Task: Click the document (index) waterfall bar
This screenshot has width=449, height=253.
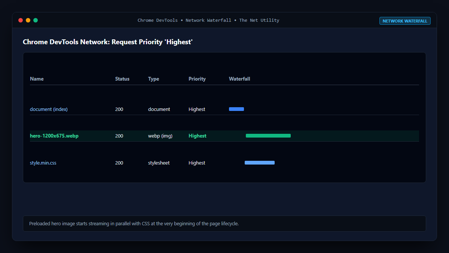Action: pyautogui.click(x=236, y=109)
